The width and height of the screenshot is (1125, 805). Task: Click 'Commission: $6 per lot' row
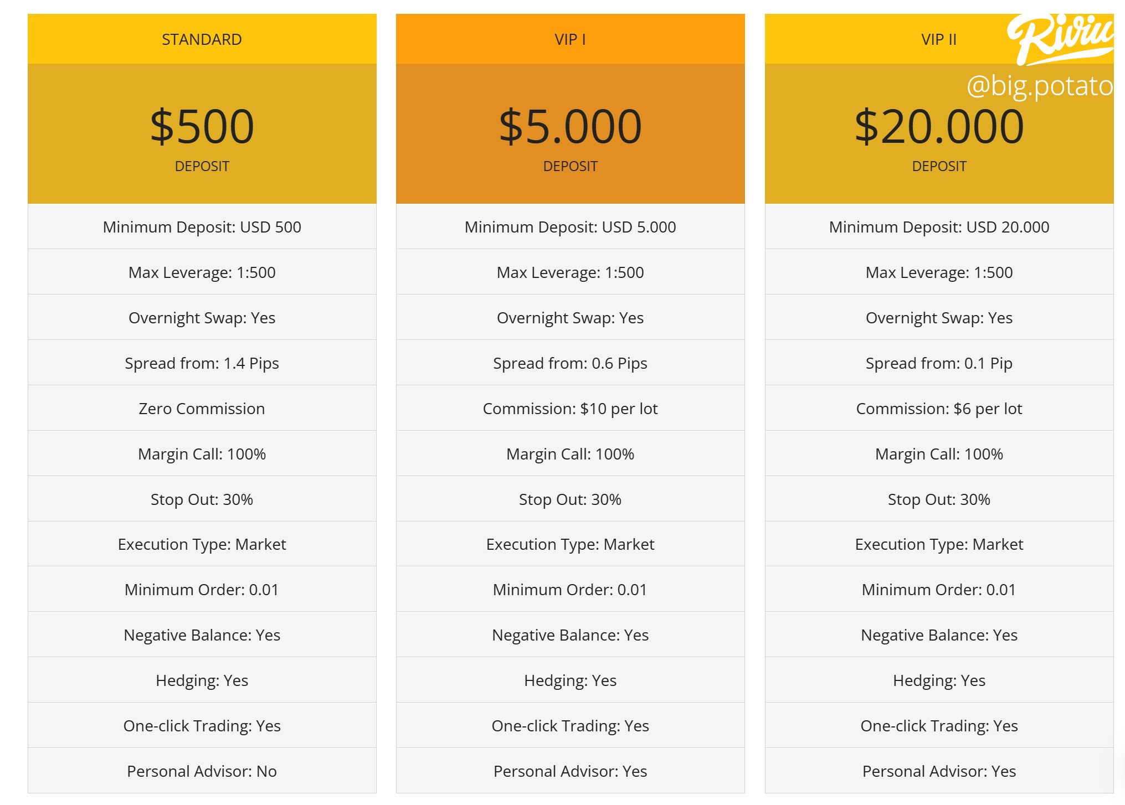click(x=938, y=409)
